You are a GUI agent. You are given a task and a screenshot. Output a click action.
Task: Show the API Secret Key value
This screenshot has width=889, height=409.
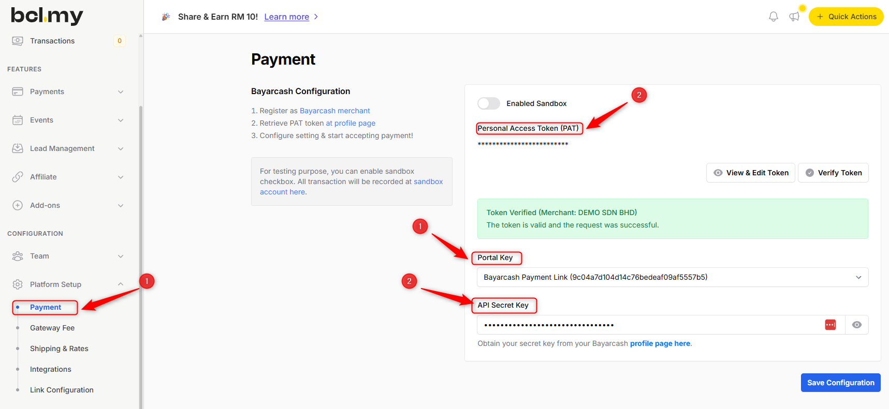click(856, 325)
